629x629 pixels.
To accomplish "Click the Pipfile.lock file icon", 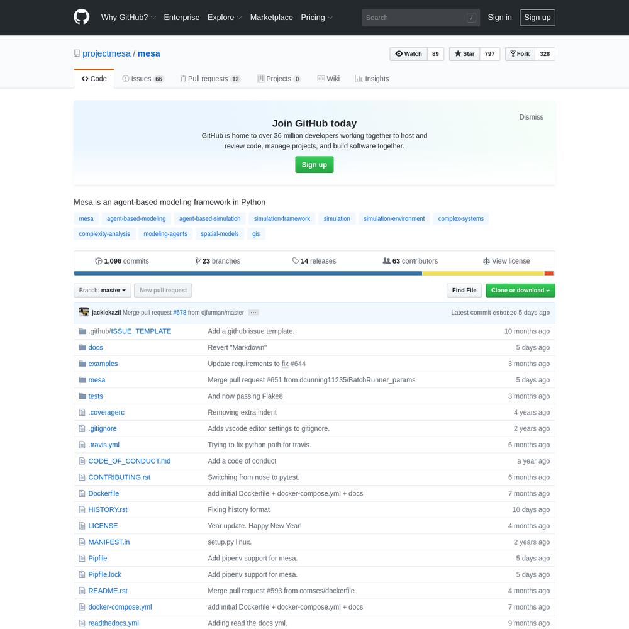I will (x=82, y=574).
